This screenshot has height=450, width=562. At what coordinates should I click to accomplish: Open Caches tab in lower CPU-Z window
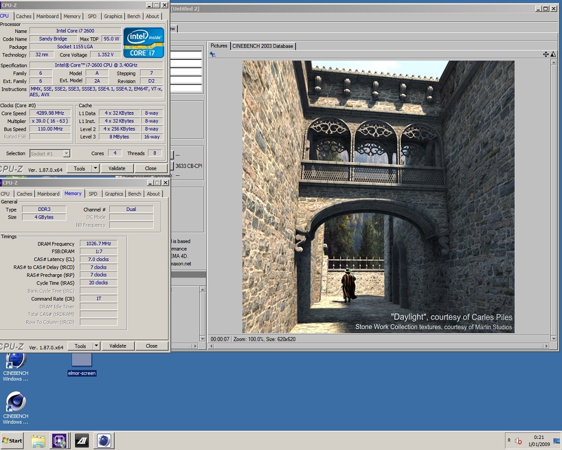[x=24, y=193]
